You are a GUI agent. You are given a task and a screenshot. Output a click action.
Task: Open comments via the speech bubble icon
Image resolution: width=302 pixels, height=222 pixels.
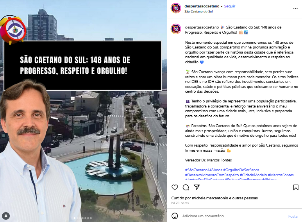[x=186, y=187]
